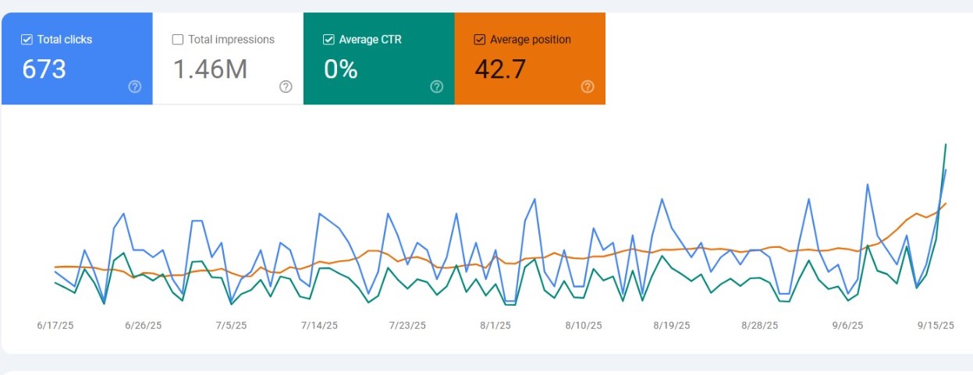The image size is (973, 375).
Task: Click the 7/14/25 date axis label
Action: (318, 326)
